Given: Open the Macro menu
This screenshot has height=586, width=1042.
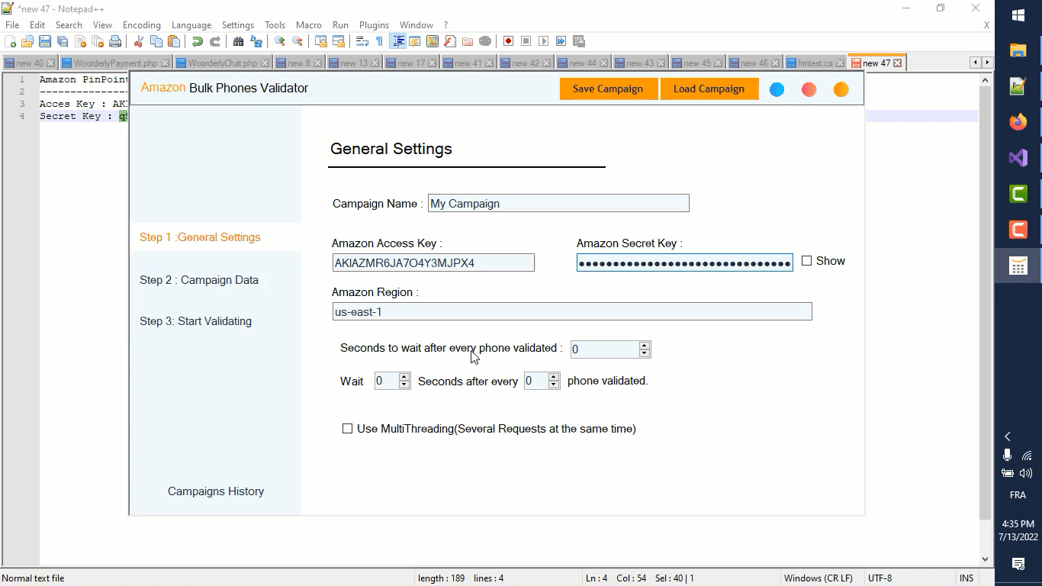Looking at the screenshot, I should (309, 24).
